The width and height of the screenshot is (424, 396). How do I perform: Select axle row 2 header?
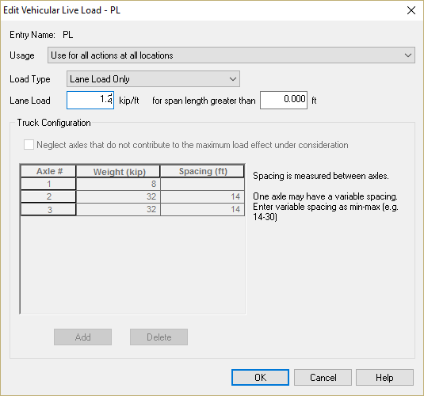(48, 196)
